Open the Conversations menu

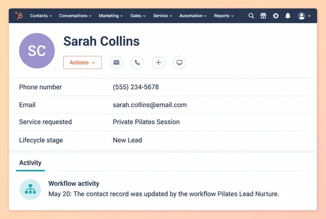pos(76,16)
